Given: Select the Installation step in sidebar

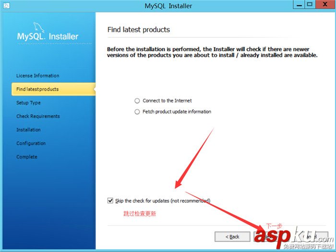Looking at the screenshot, I should 28,130.
